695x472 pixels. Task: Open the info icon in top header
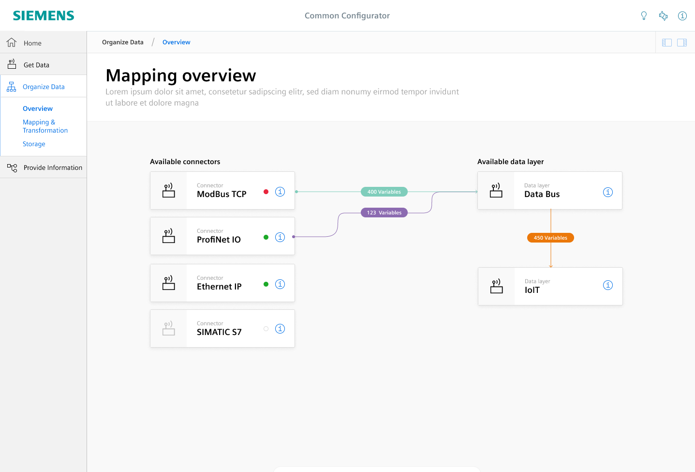tap(682, 16)
